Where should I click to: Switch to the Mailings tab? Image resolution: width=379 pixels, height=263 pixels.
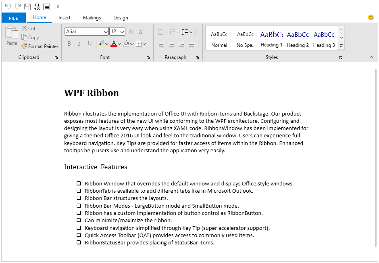92,18
